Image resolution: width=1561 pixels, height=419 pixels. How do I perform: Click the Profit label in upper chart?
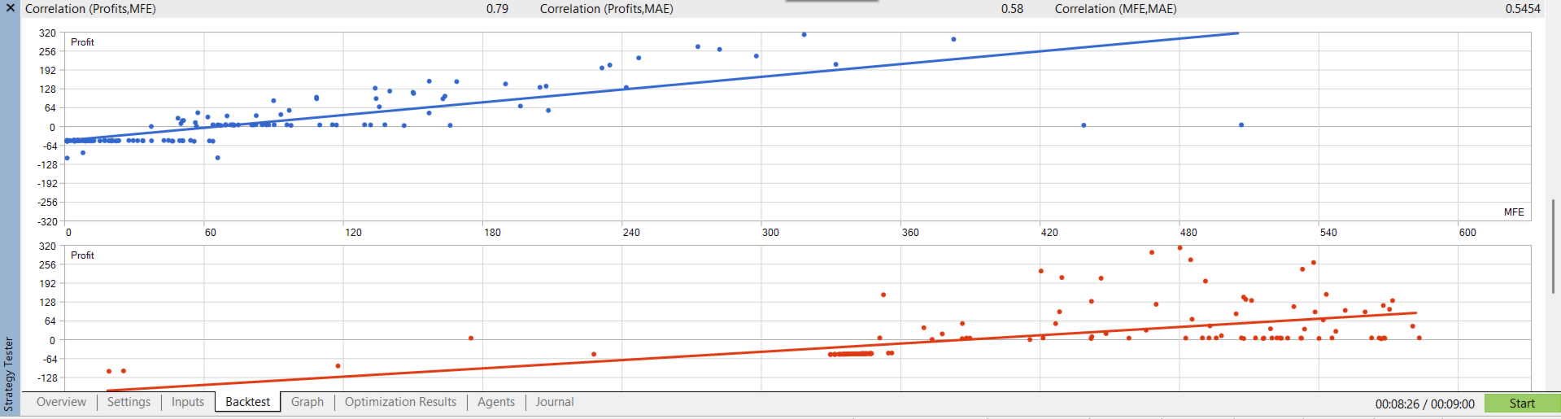(x=82, y=42)
